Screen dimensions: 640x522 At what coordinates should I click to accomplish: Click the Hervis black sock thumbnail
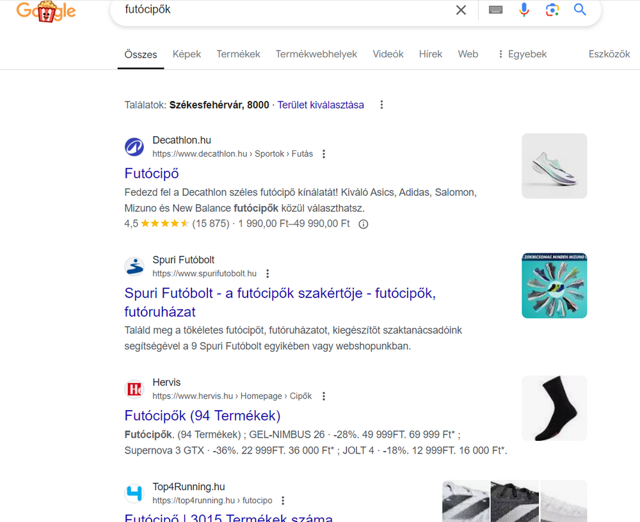pos(554,408)
